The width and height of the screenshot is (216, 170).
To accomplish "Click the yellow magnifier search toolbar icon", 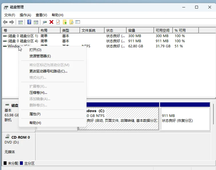I will pos(71,22).
